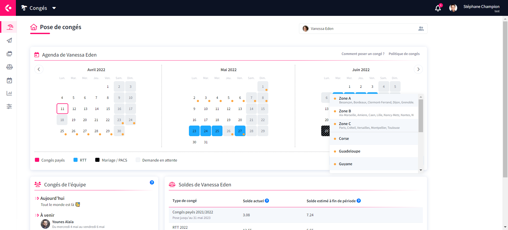Click the team icon beside Congés de l'équipe

(x=38, y=184)
